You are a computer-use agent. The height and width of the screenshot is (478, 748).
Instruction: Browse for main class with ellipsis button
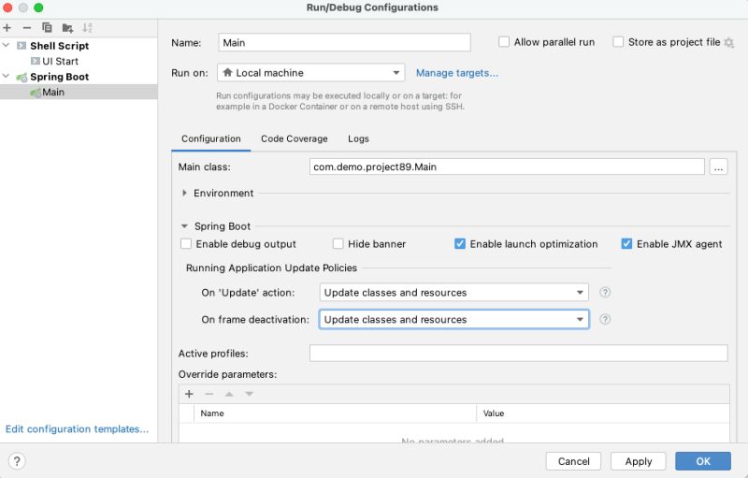pos(718,167)
